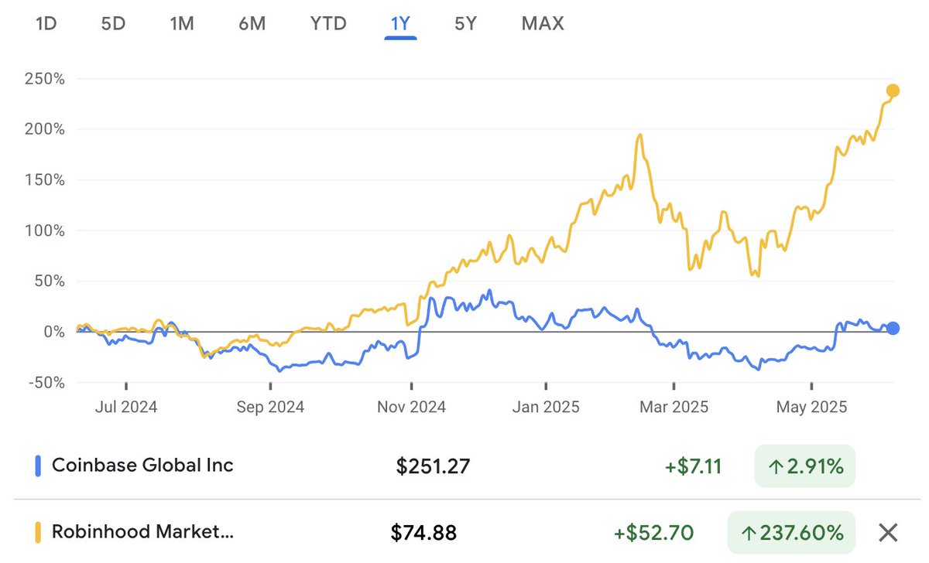Select the 1D time range tab

pos(46,23)
